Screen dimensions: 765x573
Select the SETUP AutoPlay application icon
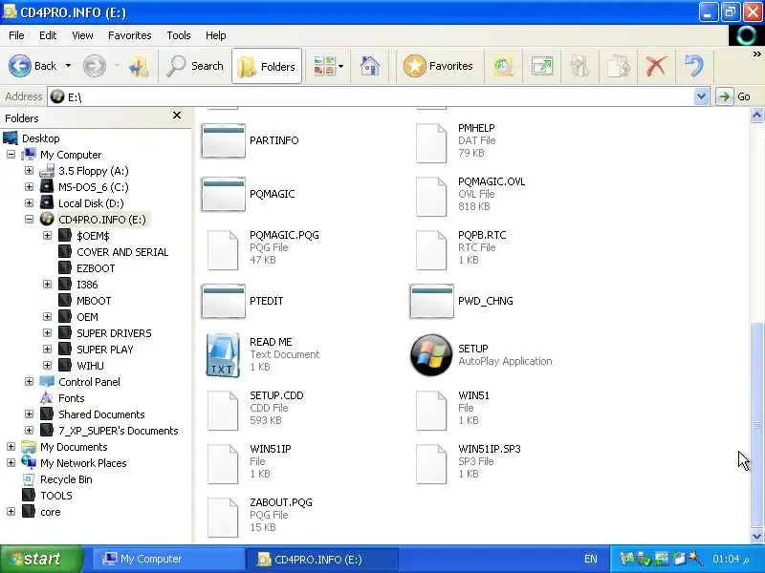[431, 354]
